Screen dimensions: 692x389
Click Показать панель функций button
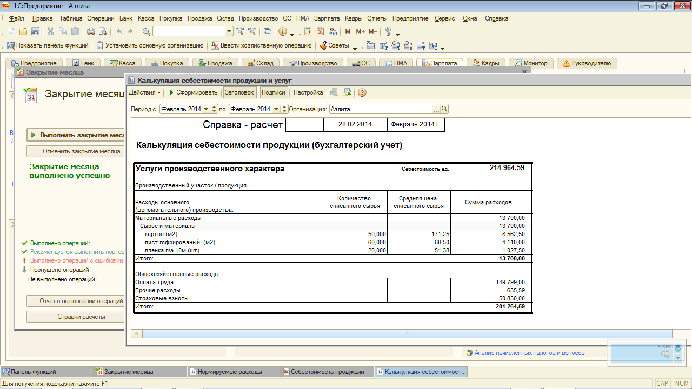tap(47, 45)
